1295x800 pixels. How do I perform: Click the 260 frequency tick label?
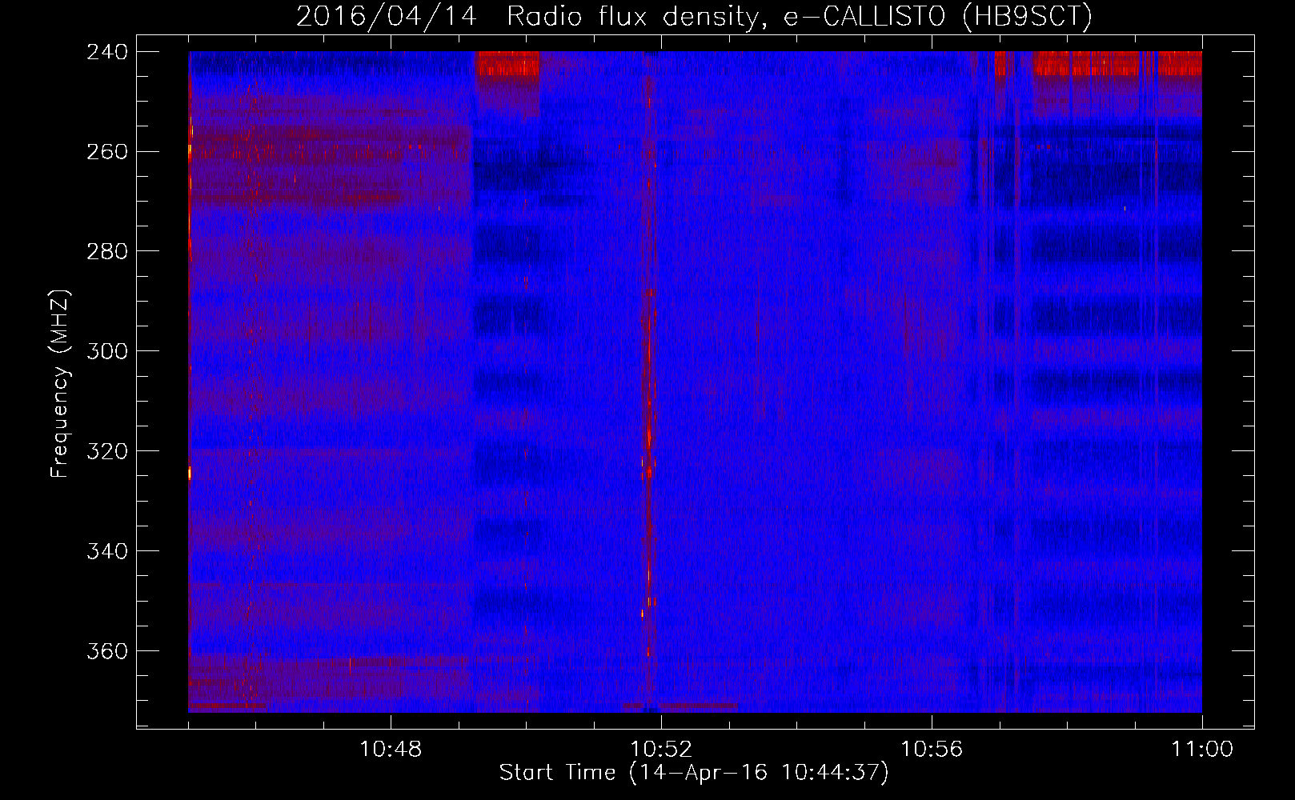(x=107, y=152)
